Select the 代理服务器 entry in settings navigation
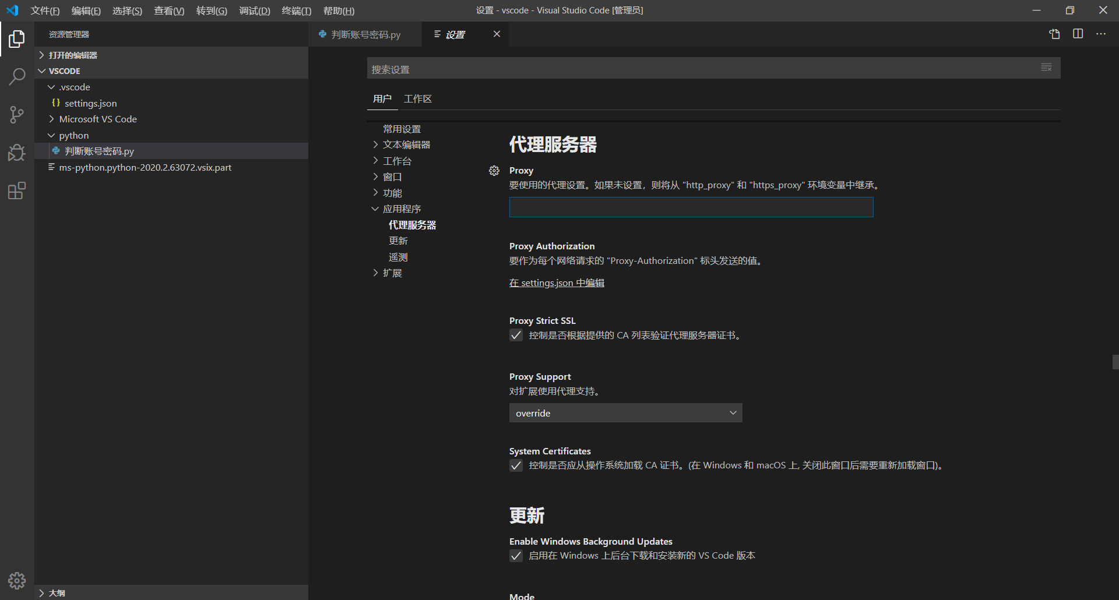 coord(412,224)
